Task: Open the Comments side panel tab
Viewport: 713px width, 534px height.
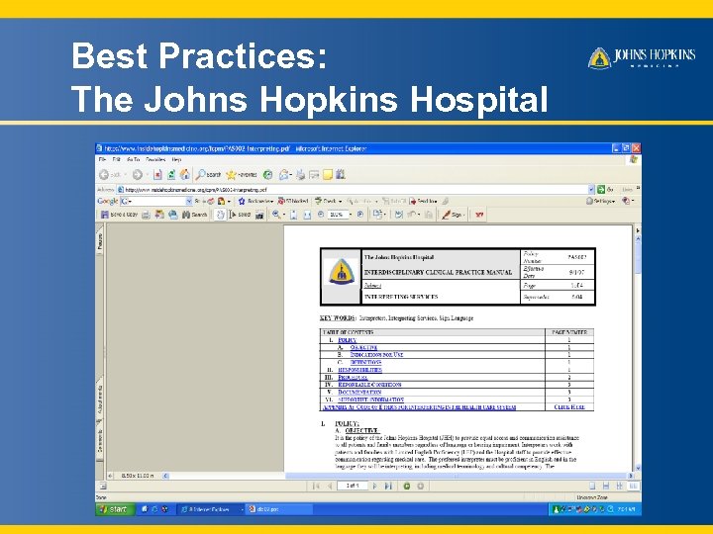Action: click(100, 440)
